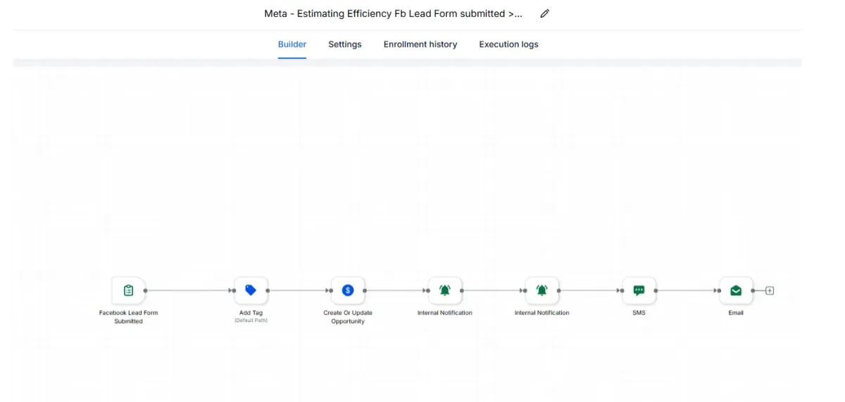Screen dimensions: 845x402
Task: Open the Settings tab
Action: tap(345, 44)
